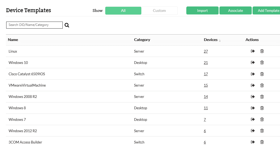Click the Category column header

point(142,40)
